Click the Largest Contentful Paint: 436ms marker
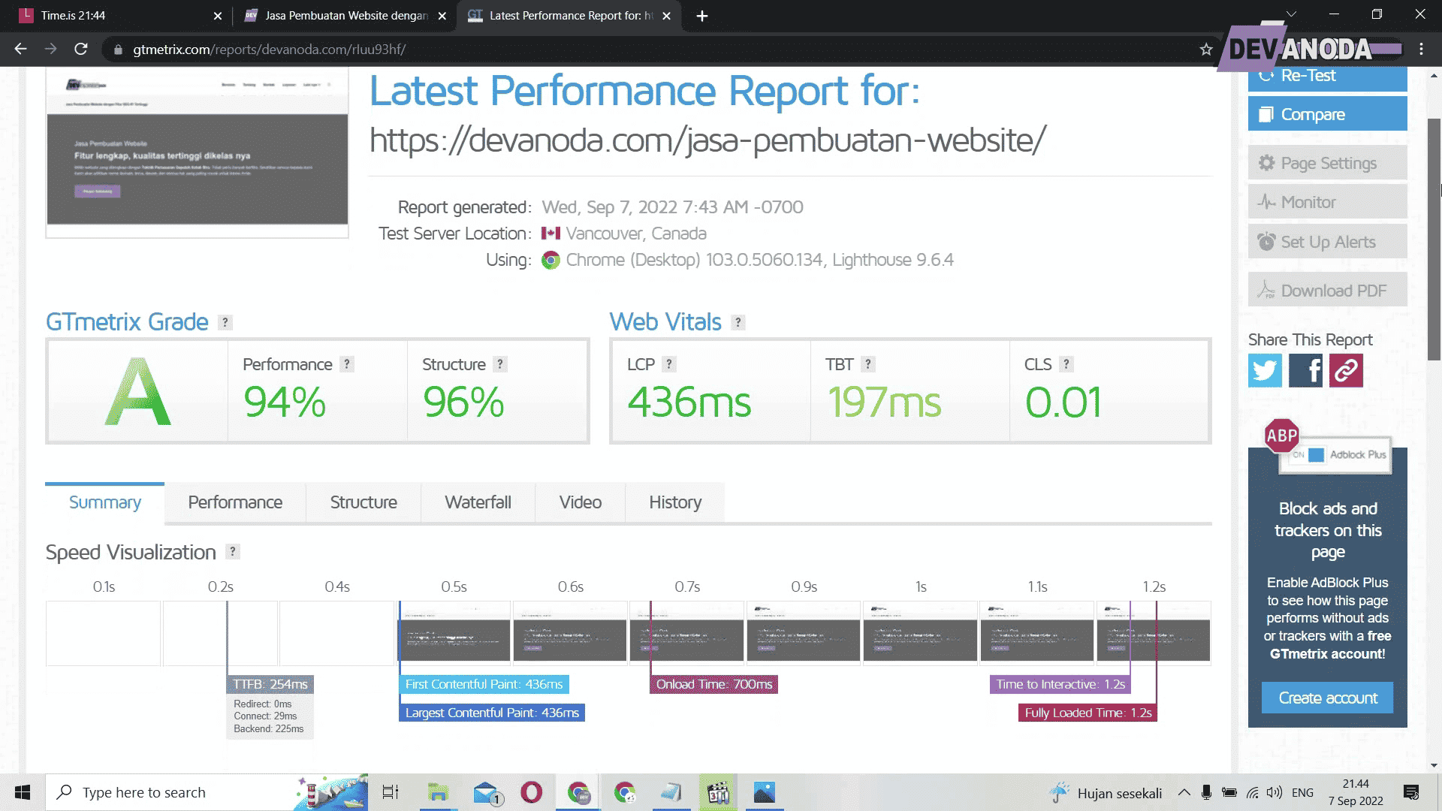Viewport: 1442px width, 811px height. [x=492, y=713]
